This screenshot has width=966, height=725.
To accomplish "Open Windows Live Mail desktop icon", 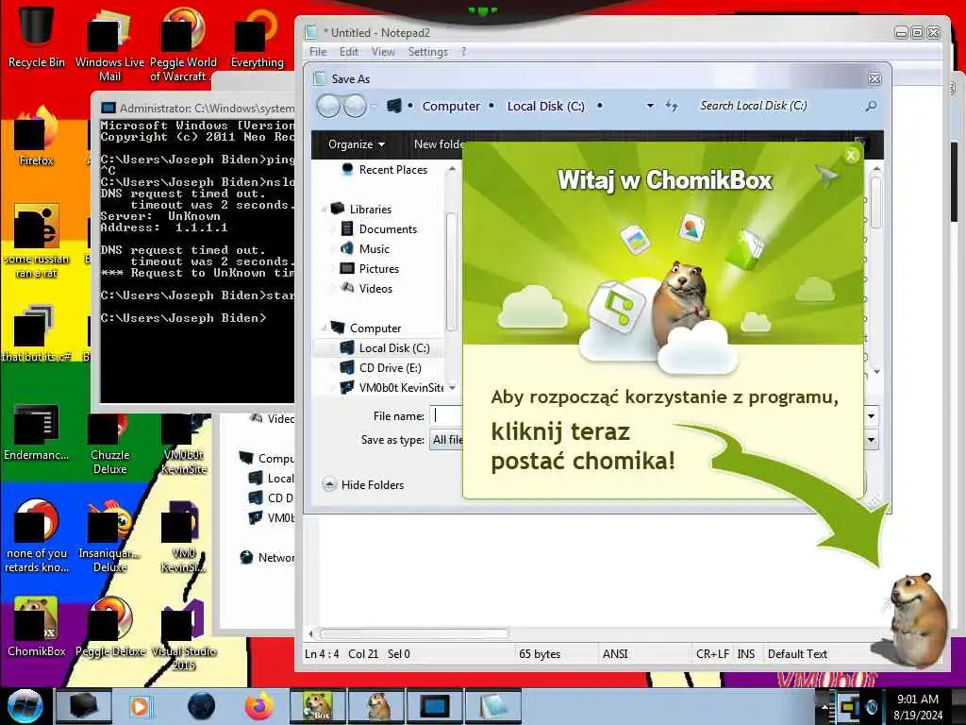I will [109, 43].
